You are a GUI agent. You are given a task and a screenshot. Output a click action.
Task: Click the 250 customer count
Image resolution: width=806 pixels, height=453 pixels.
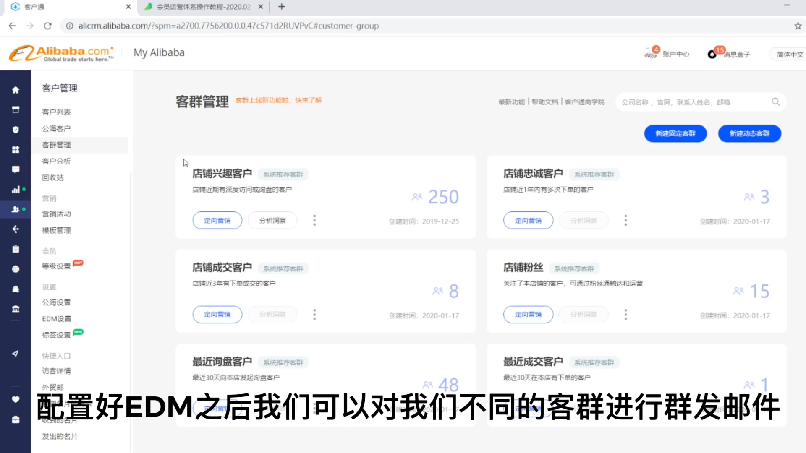point(443,197)
